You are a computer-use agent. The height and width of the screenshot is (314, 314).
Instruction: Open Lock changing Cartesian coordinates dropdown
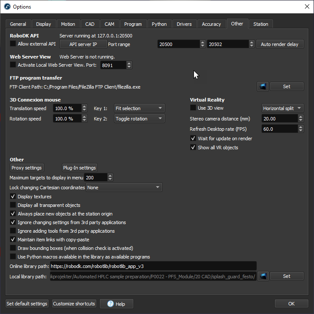point(124,188)
